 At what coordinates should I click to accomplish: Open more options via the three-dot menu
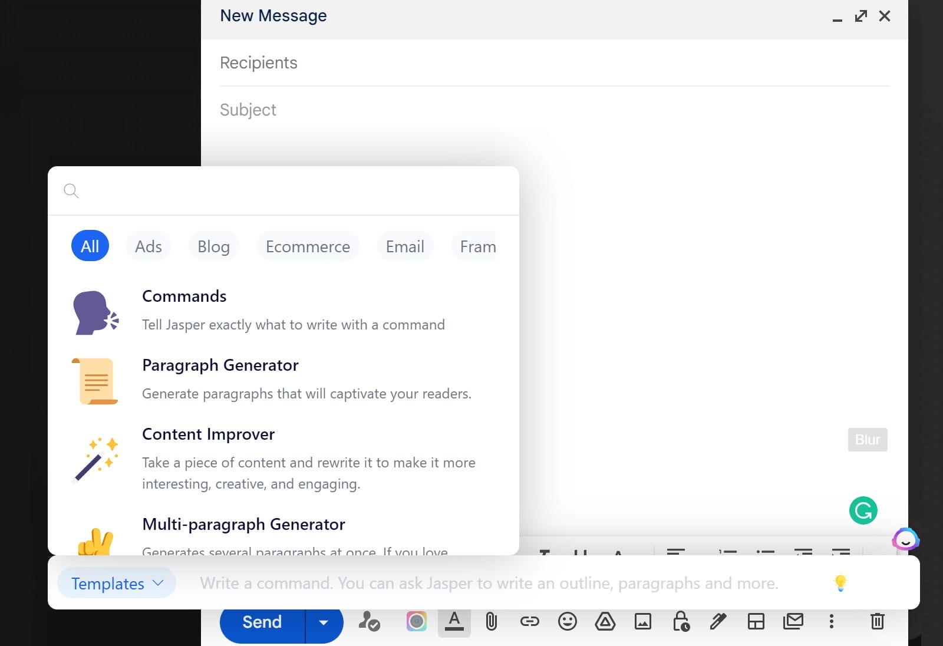[x=831, y=621]
